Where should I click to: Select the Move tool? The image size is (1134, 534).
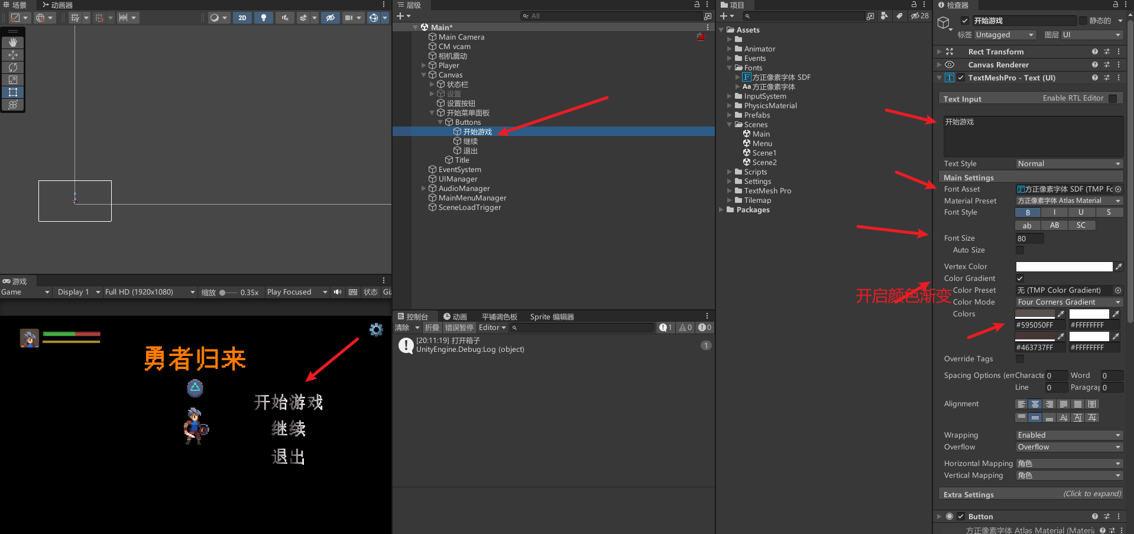(x=12, y=54)
